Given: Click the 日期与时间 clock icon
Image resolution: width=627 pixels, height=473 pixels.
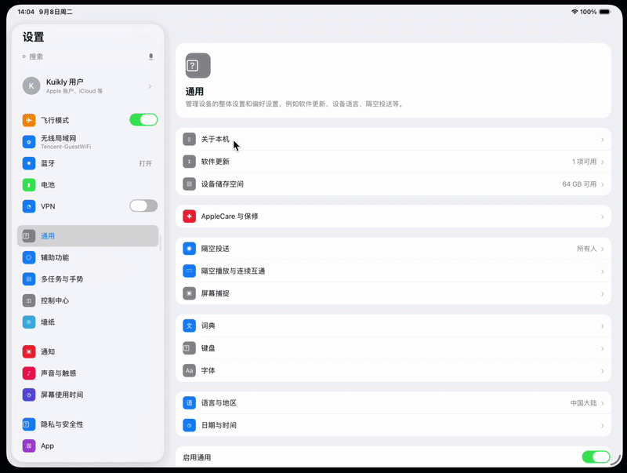Looking at the screenshot, I should tap(189, 425).
